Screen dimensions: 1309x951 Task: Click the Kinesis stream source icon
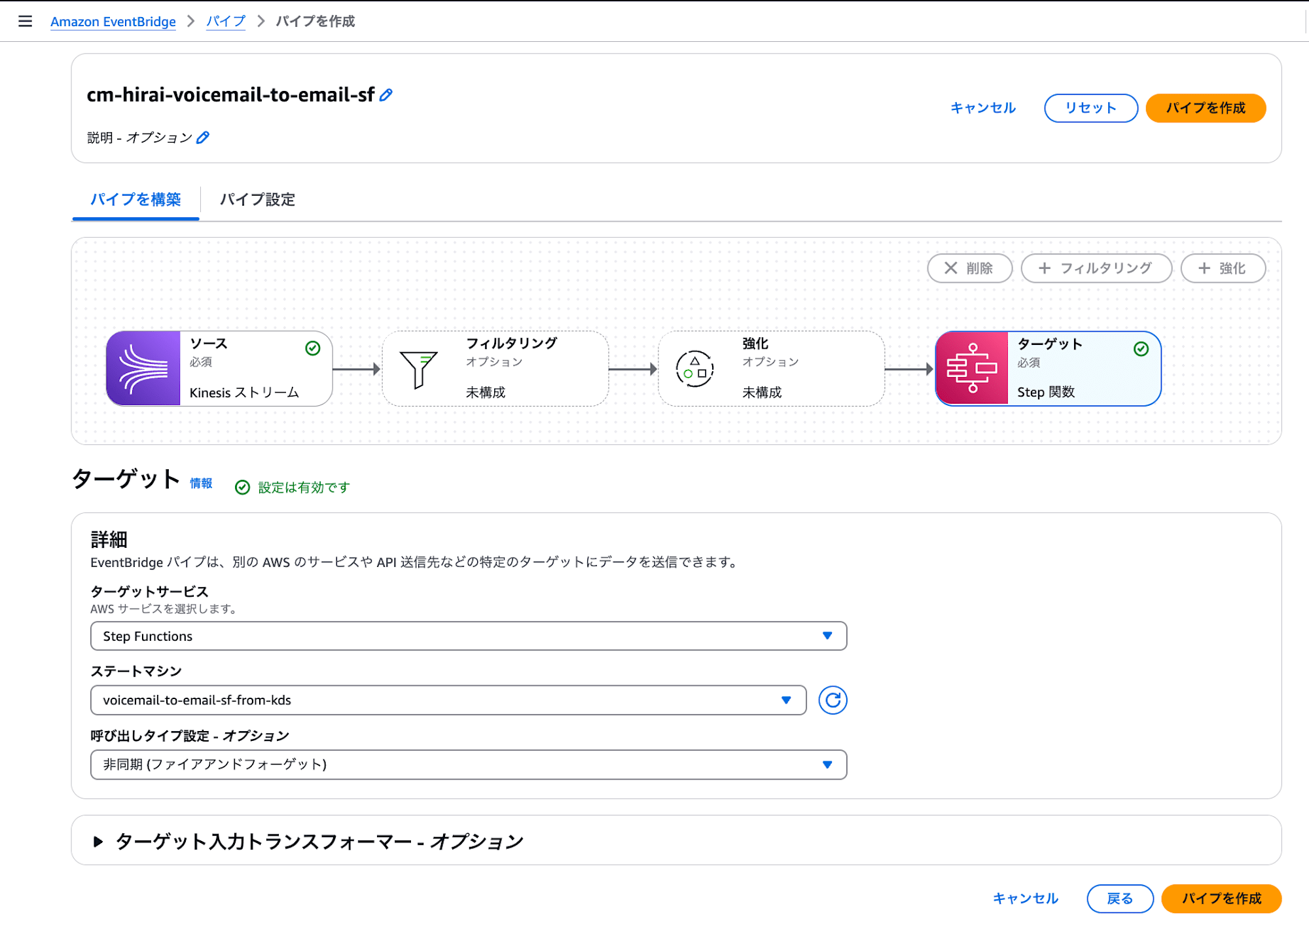[x=143, y=368]
